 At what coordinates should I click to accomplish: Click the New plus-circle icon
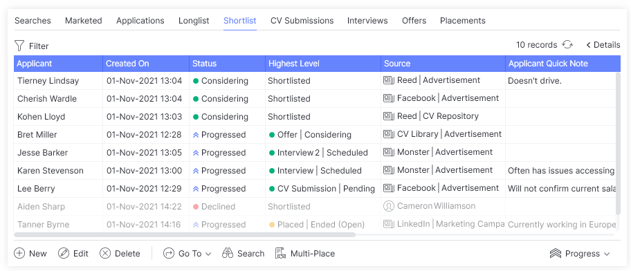click(19, 253)
